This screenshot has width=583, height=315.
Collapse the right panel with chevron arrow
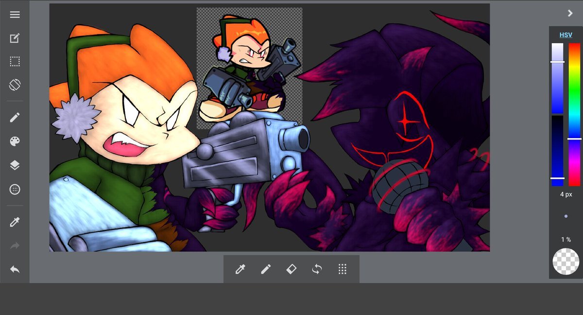coord(570,13)
